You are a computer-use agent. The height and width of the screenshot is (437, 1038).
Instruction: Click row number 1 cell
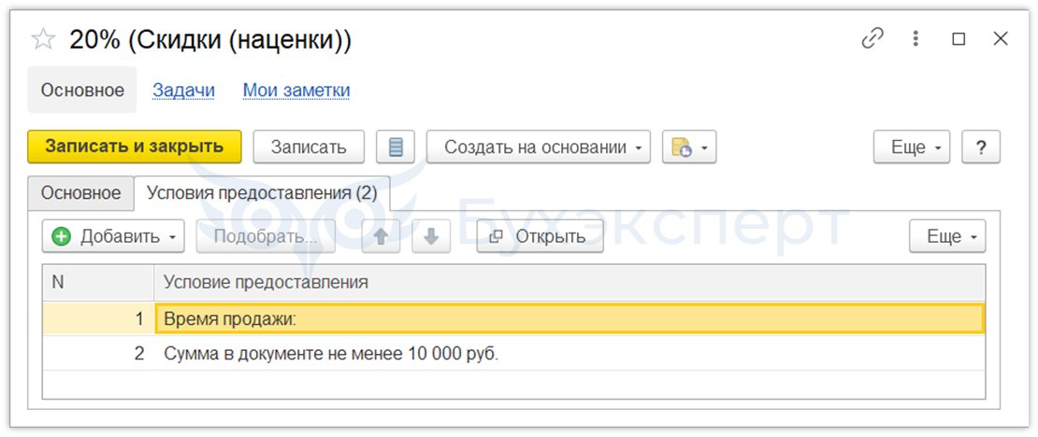(x=98, y=319)
